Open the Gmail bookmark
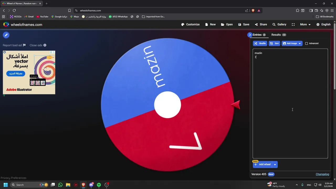The height and width of the screenshot is (189, 336). coord(29,17)
